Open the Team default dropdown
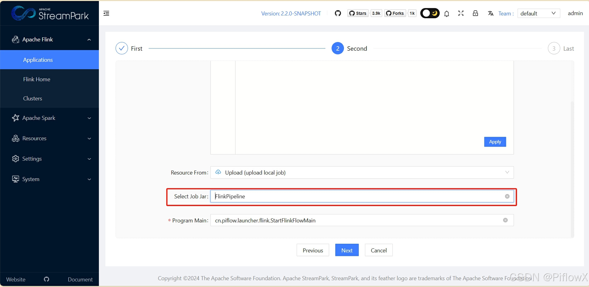This screenshot has width=589, height=287. [539, 13]
